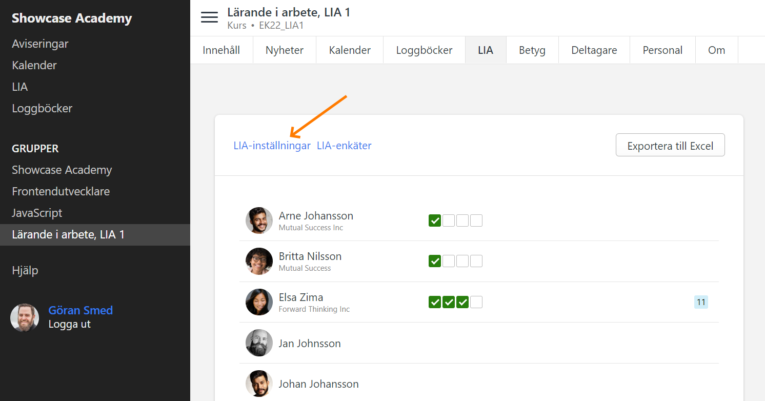Screen dimensions: 765x401
Task: Toggle Arne Johansson's first green checkbox
Action: (x=435, y=220)
